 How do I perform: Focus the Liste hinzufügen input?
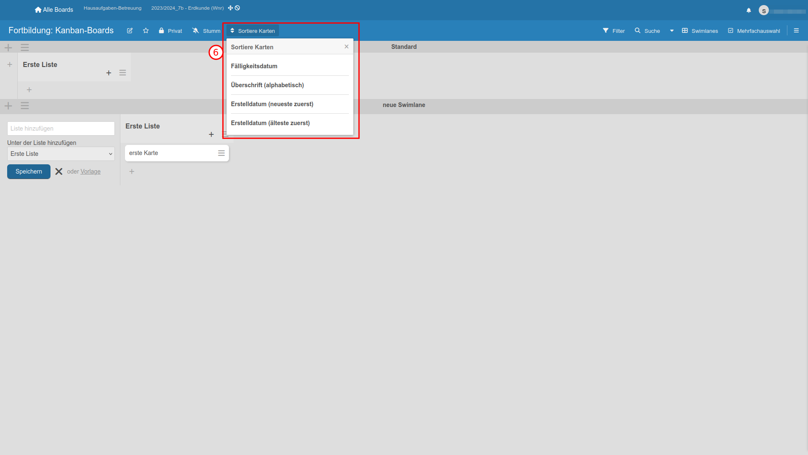[x=61, y=128]
